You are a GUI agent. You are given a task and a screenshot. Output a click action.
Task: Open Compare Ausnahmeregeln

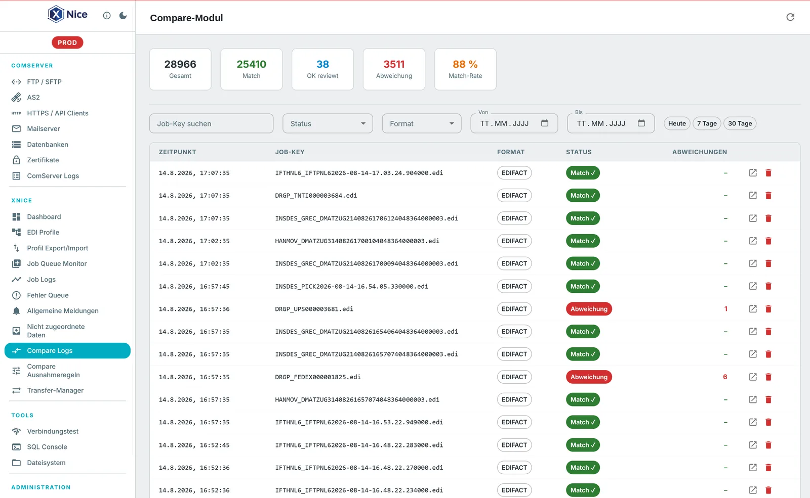point(67,371)
